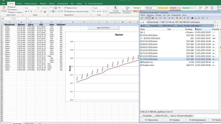Viewport: 221px width, 124px height.
Task: Open the Команды menu in Total Commander
Action: [x=158, y=15]
